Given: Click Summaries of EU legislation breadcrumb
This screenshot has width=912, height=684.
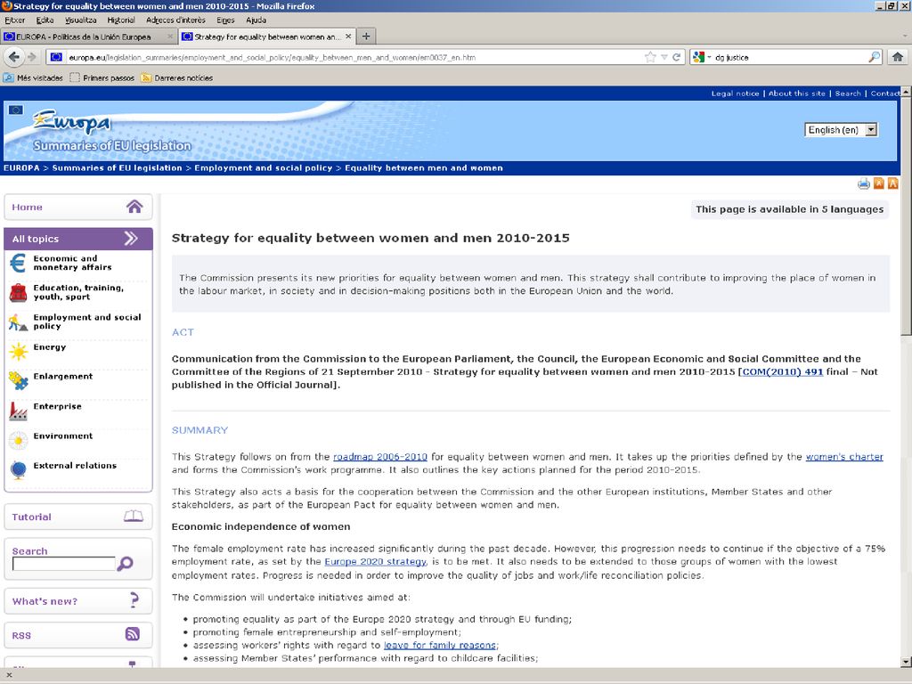Looking at the screenshot, I should click(x=117, y=167).
